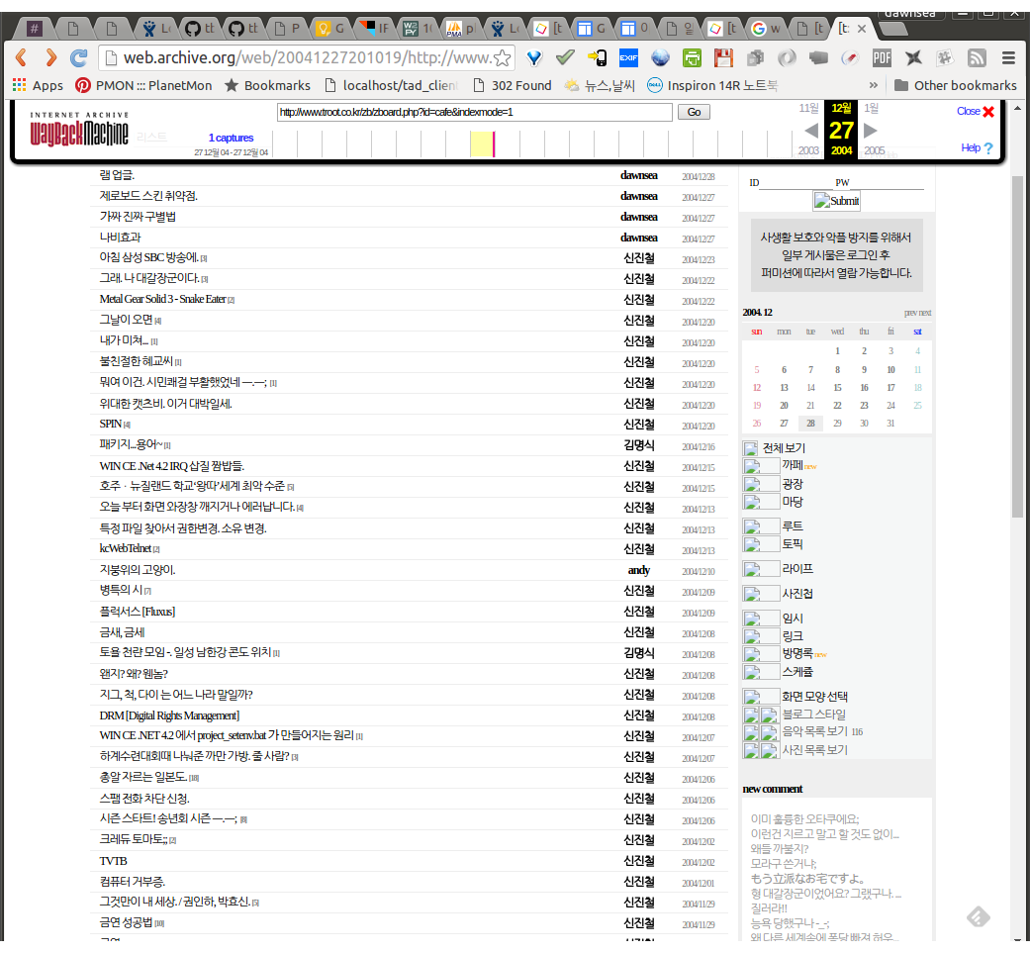
Task: Open comment 이미 훌륭한 오타쿠에요
Action: (x=804, y=819)
